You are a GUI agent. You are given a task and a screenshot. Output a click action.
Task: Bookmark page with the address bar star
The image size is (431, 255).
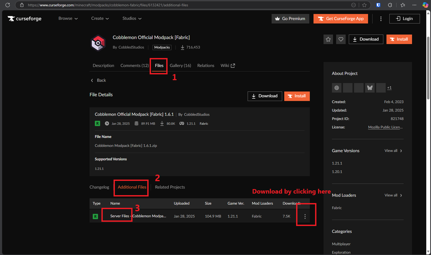(x=364, y=5)
